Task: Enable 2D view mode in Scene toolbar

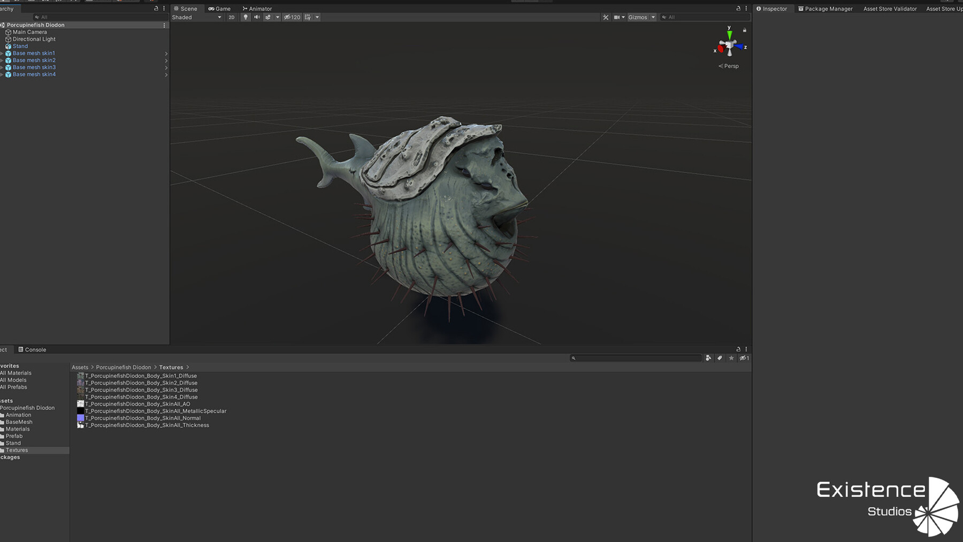Action: (231, 17)
